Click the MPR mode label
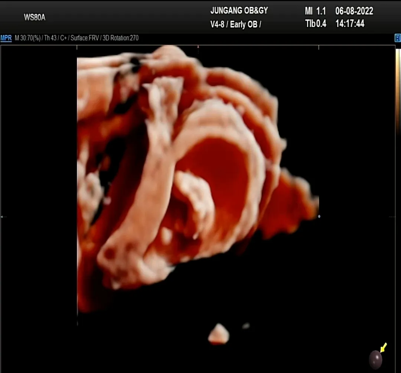Viewport: 401px width, 373px height. tap(6, 38)
